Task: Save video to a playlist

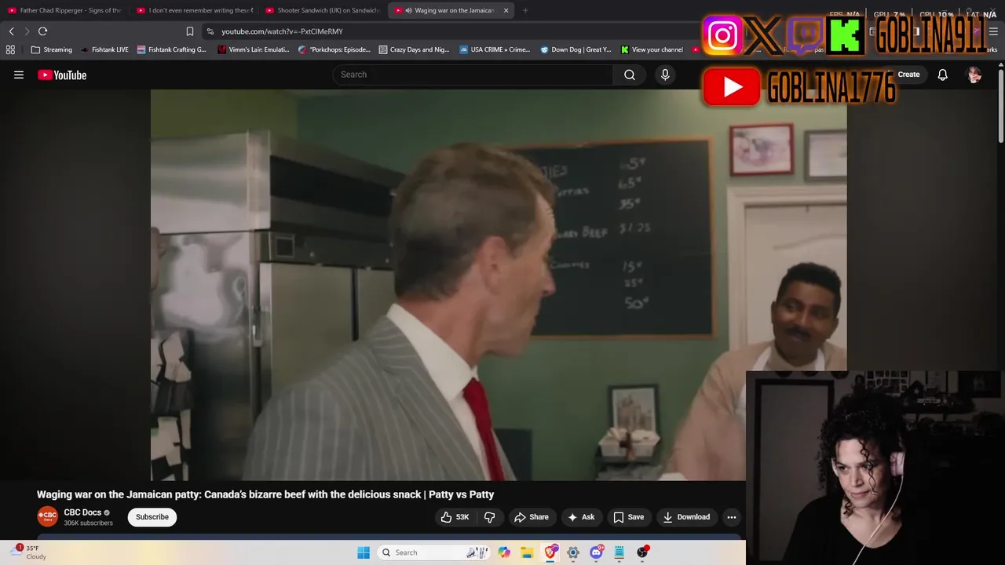Action: point(628,517)
